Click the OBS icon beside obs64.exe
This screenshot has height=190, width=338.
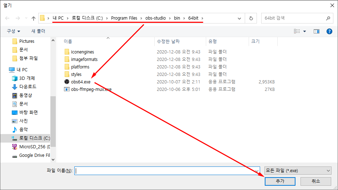pyautogui.click(x=67, y=82)
